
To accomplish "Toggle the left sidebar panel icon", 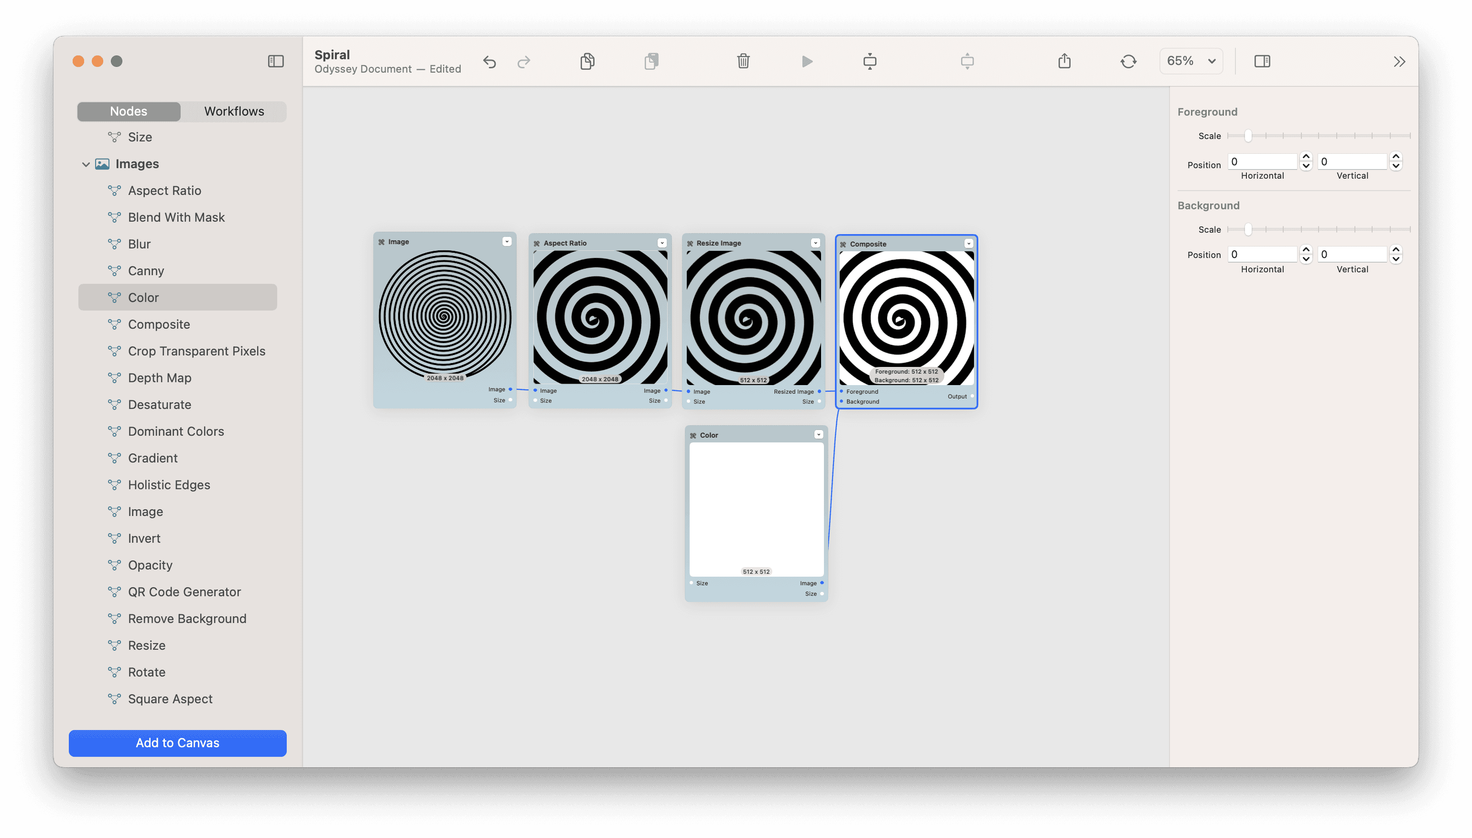I will coord(276,61).
